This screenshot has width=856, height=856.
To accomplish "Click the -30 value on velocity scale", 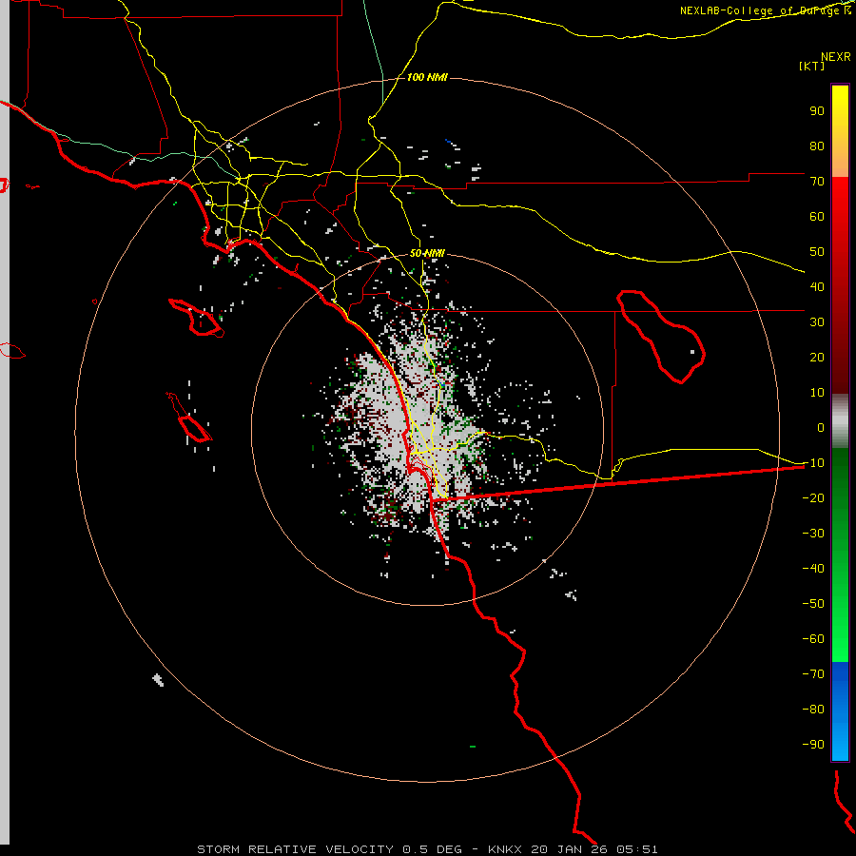I will click(x=813, y=534).
